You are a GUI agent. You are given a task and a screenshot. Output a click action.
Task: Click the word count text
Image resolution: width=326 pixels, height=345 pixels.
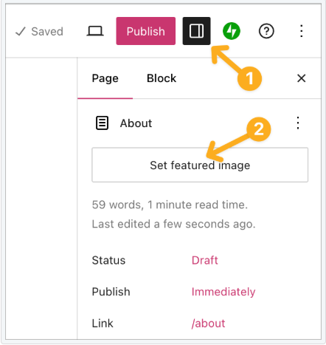[170, 205]
